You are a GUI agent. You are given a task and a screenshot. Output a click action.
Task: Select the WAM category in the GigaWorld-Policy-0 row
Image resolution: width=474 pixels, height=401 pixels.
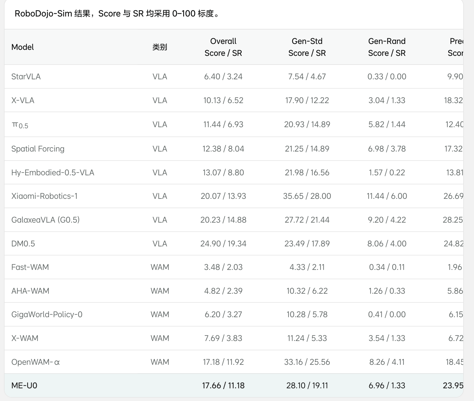(x=160, y=315)
